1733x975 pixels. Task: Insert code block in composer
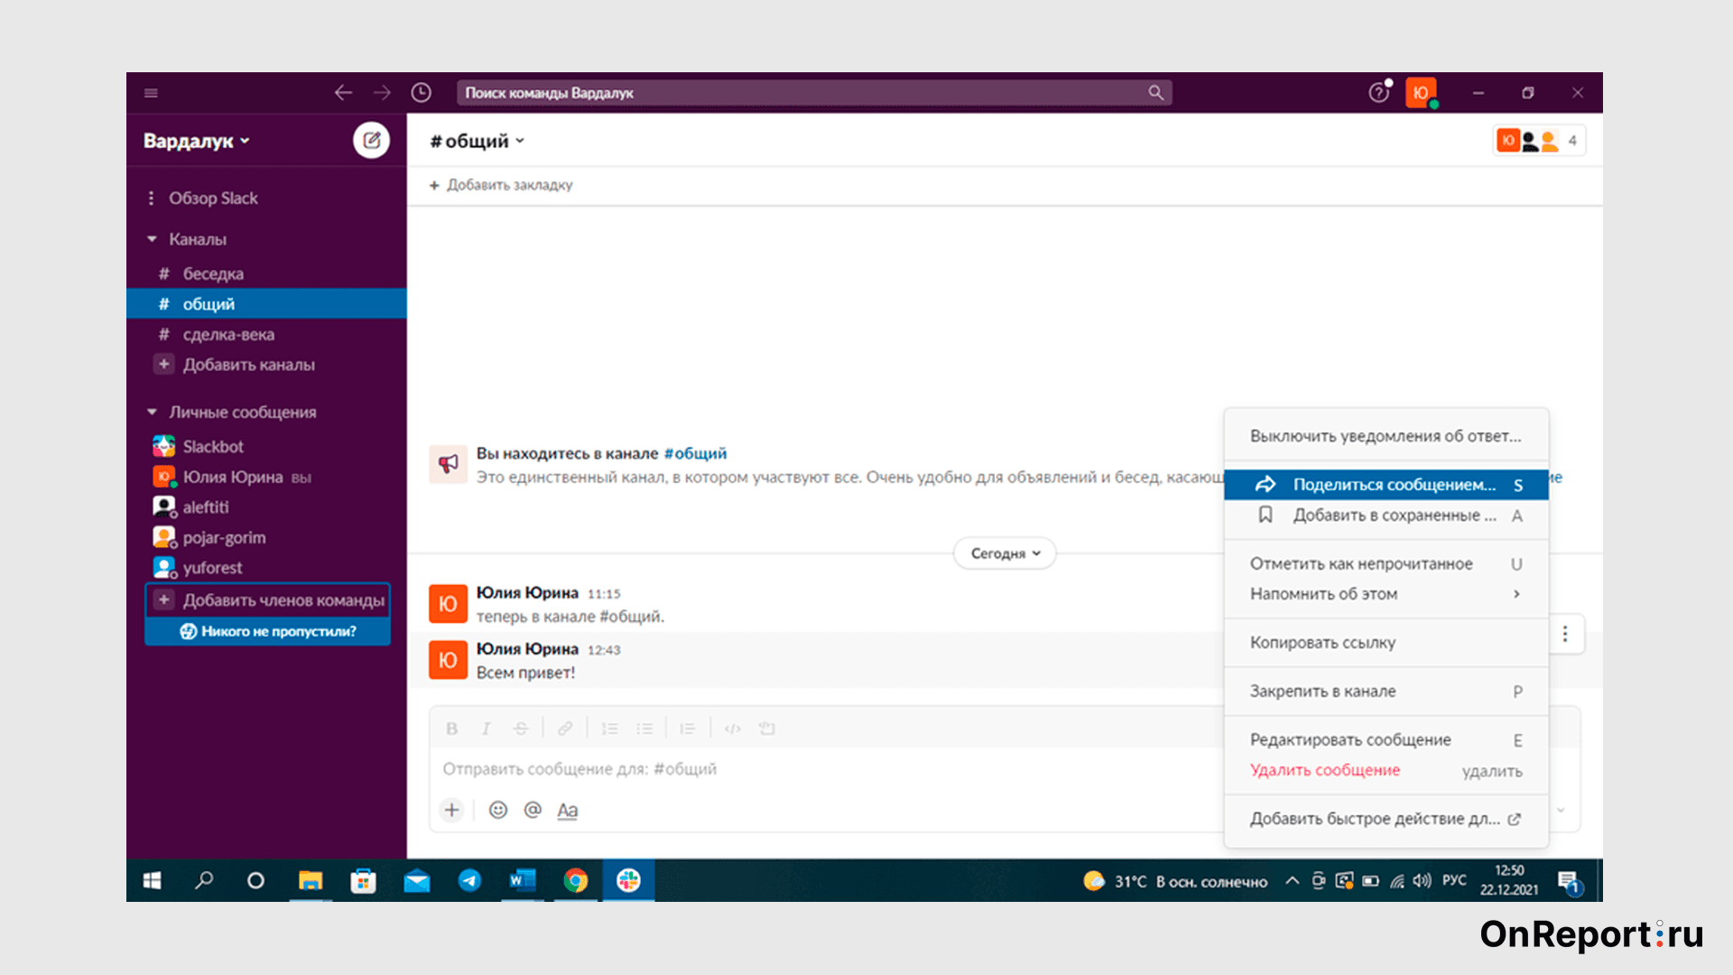[x=767, y=729]
